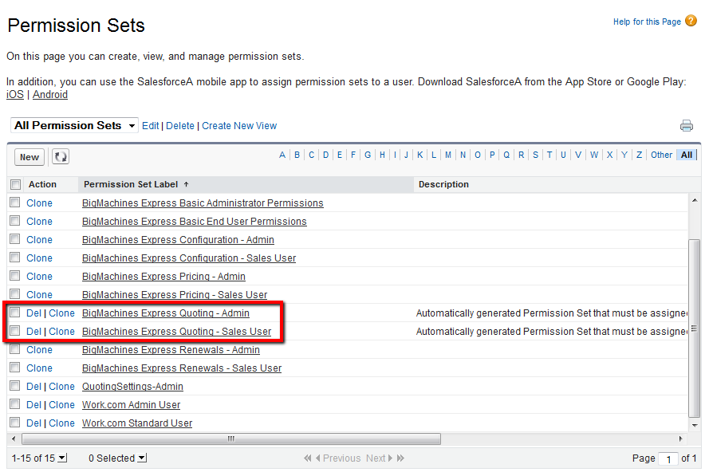
Task: Click the Permission Set Label sort arrow
Action: [187, 184]
